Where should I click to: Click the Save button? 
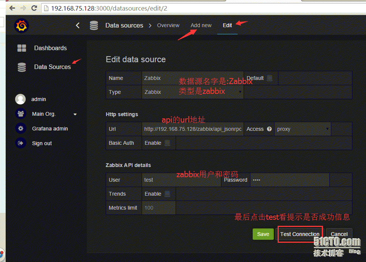(x=263, y=234)
